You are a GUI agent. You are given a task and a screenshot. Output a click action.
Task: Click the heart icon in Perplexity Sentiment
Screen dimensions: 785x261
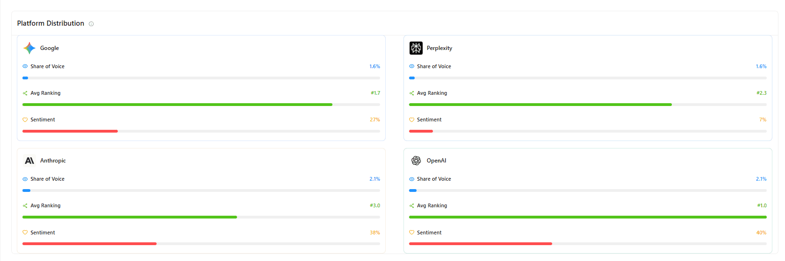click(x=412, y=120)
